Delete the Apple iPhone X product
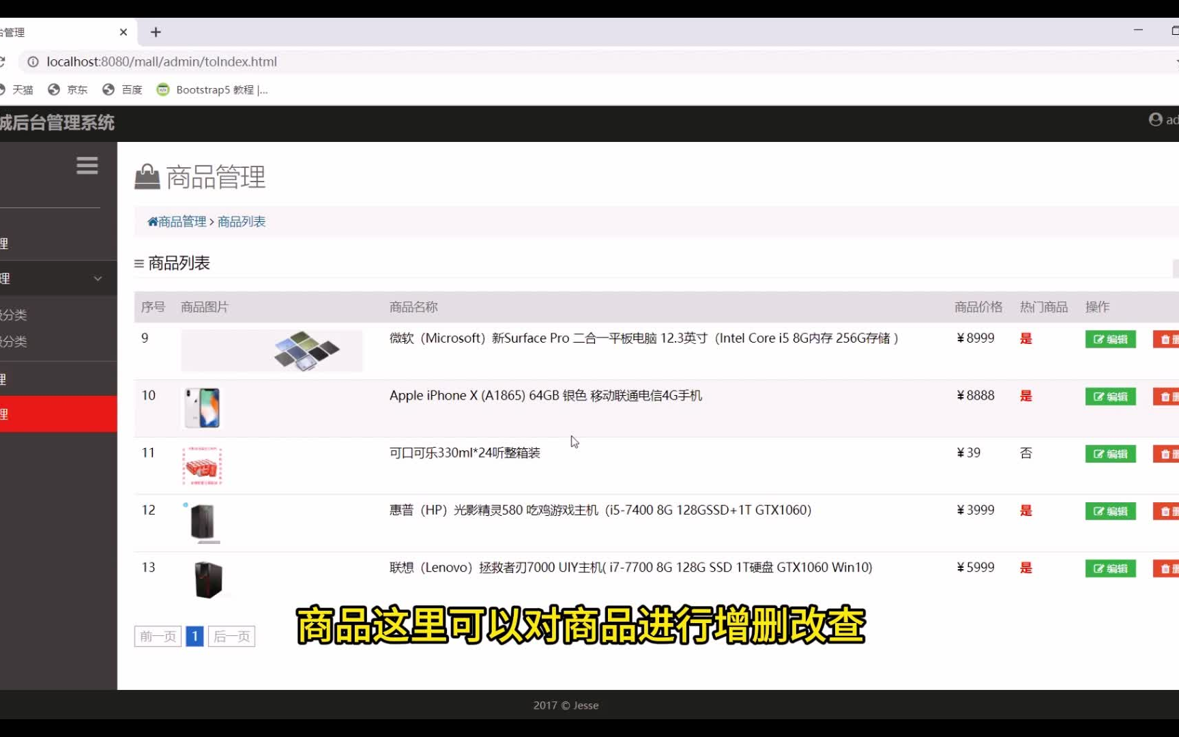 coord(1166,396)
